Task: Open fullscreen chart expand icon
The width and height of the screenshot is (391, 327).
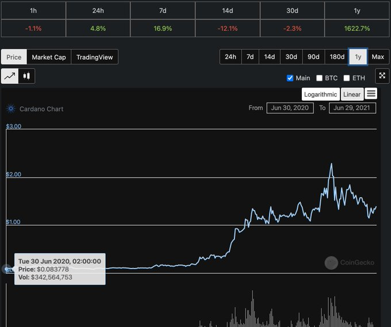Action: point(382,76)
